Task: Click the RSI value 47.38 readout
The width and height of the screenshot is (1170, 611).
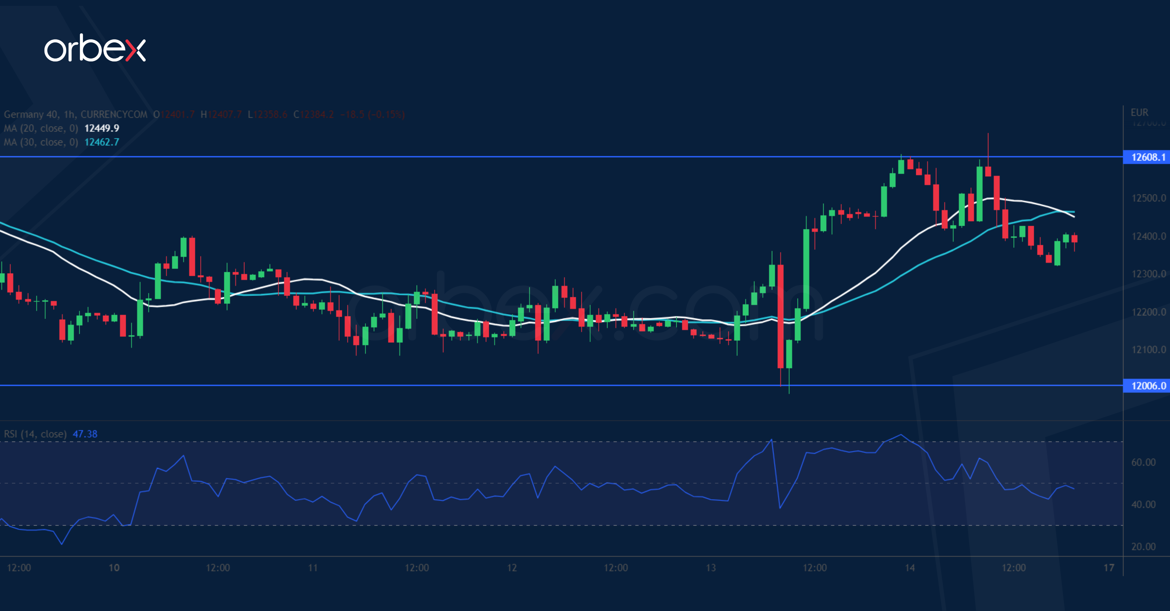Action: click(x=85, y=434)
